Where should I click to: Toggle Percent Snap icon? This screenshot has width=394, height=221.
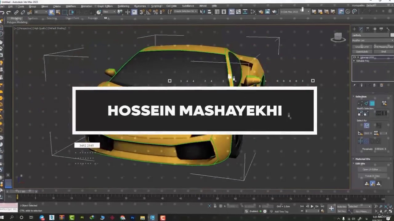155,12
